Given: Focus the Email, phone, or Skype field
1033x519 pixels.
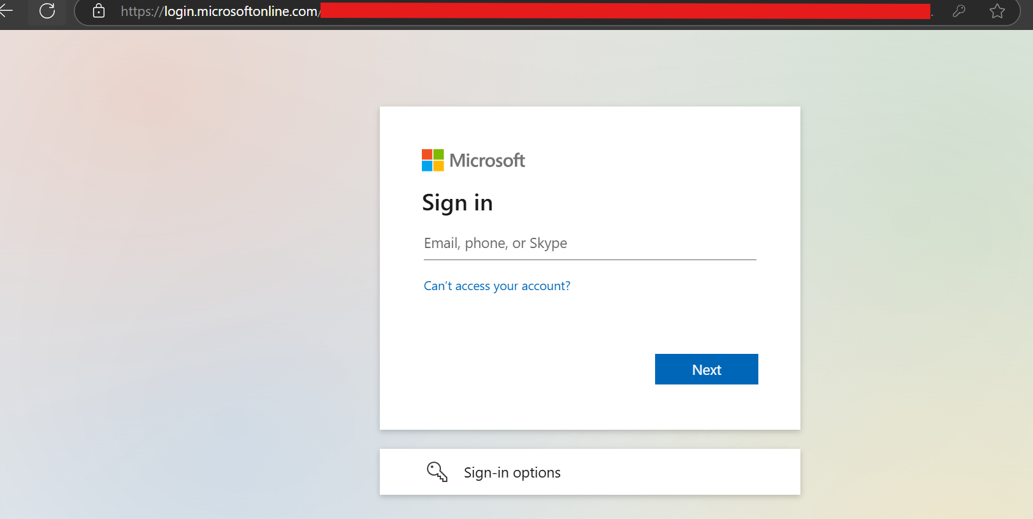Looking at the screenshot, I should [x=590, y=244].
